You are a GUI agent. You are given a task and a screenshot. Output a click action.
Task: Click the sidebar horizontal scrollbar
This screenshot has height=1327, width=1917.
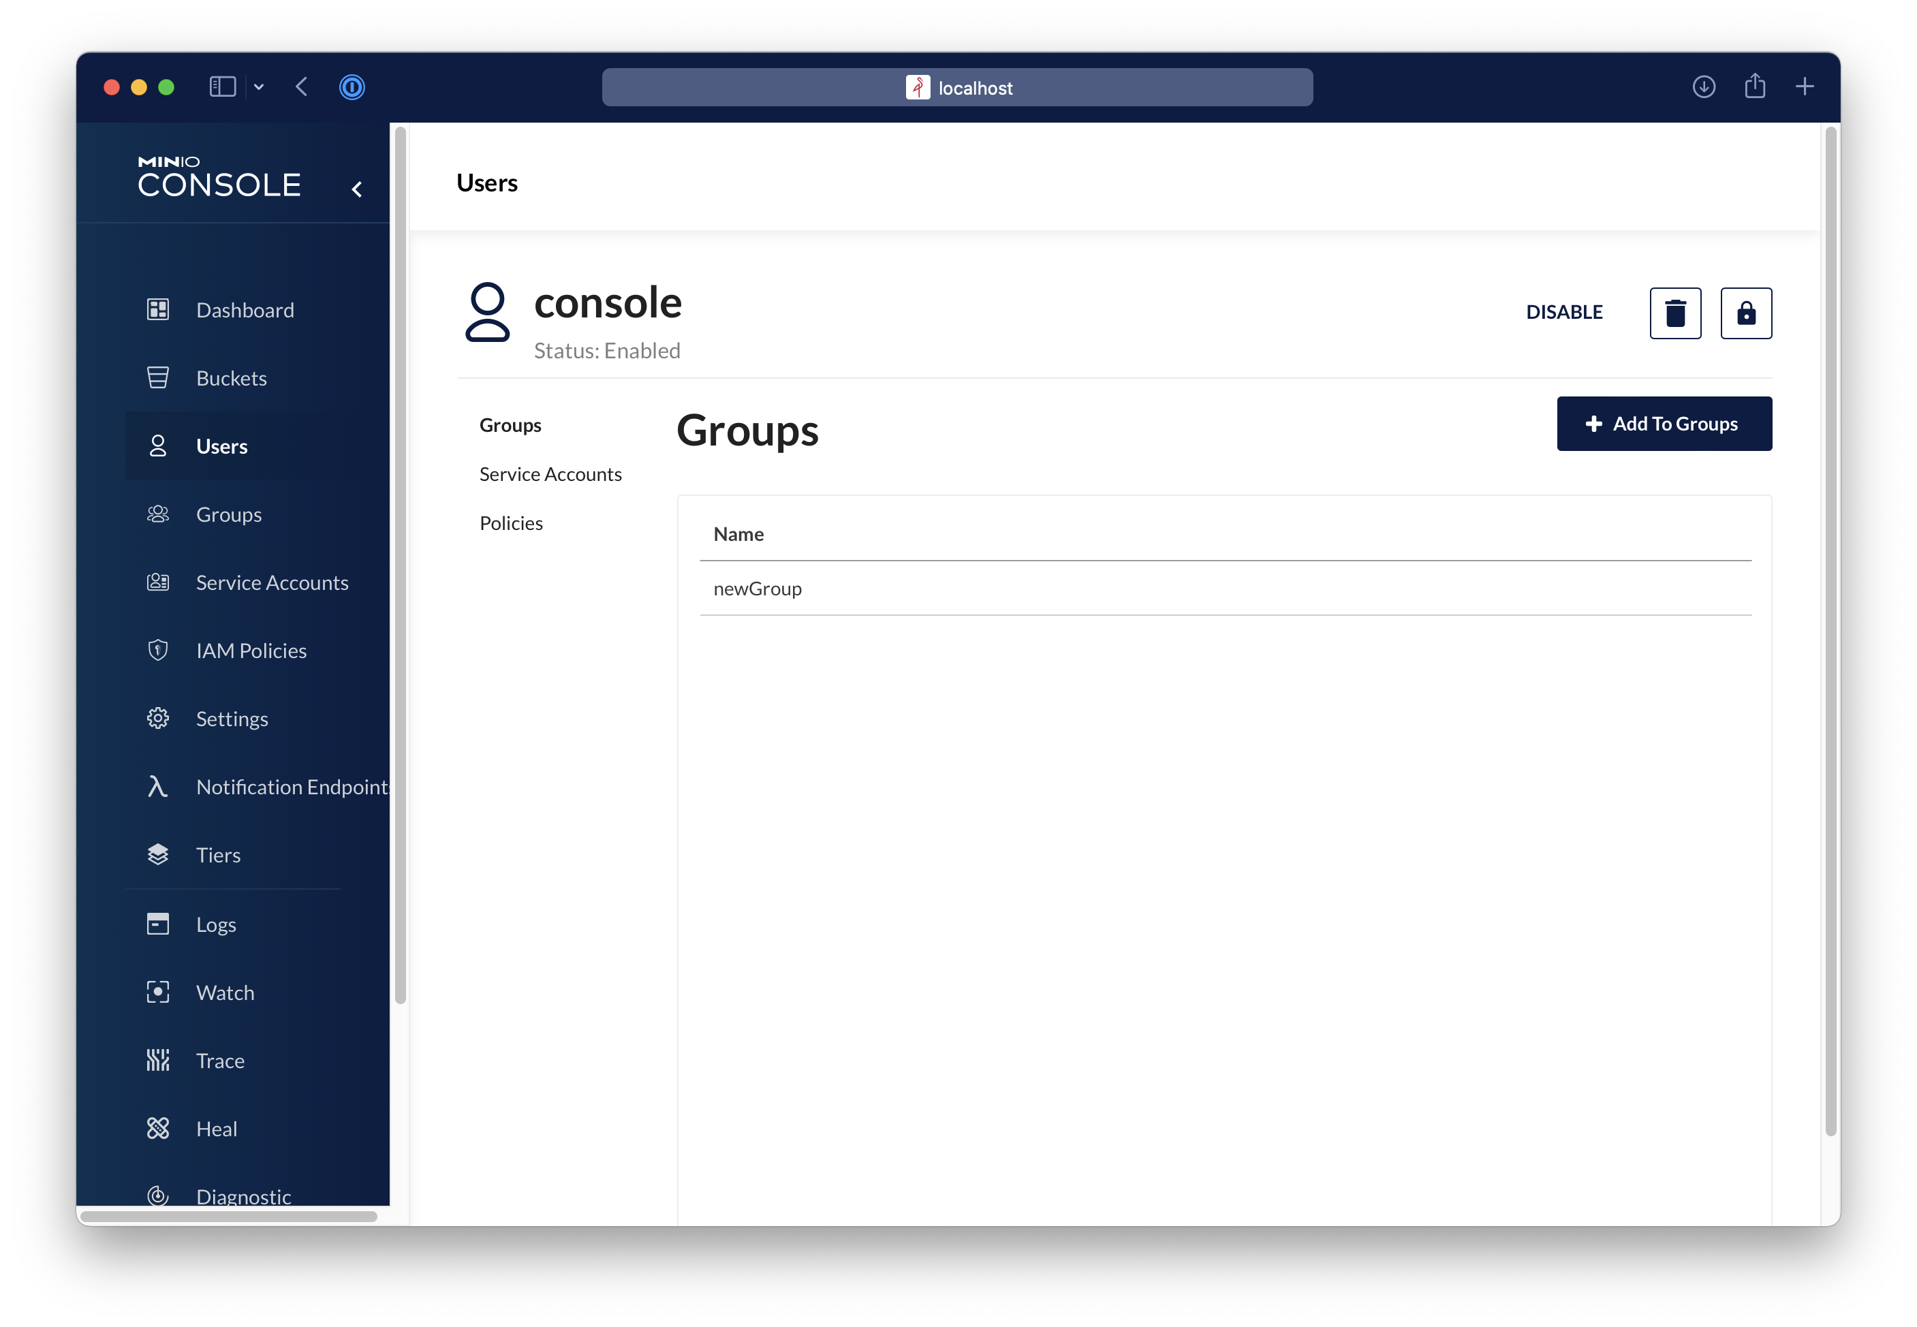[x=229, y=1217]
